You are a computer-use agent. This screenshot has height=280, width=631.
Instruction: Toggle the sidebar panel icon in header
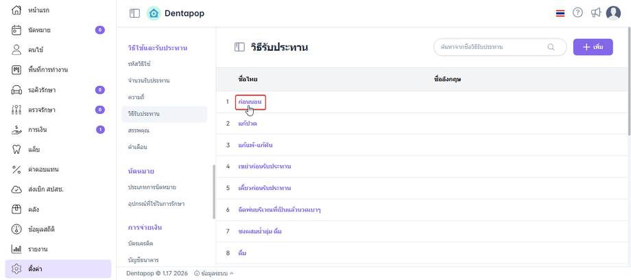pyautogui.click(x=134, y=13)
